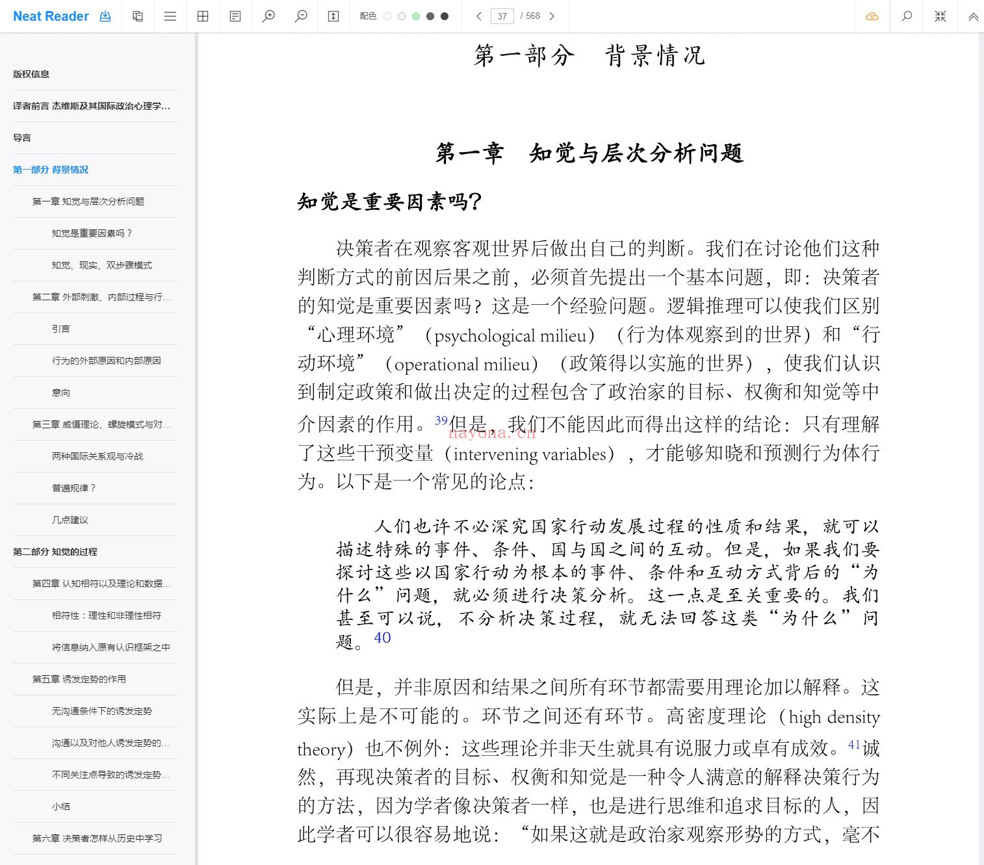
Task: Click the heading 第一章 知觉与层次分析问题 in page
Action: [x=589, y=153]
